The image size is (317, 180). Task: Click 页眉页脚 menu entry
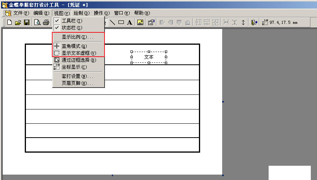tap(77, 83)
